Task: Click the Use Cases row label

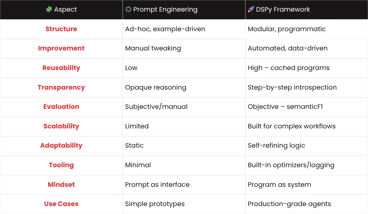Action: pos(61,204)
